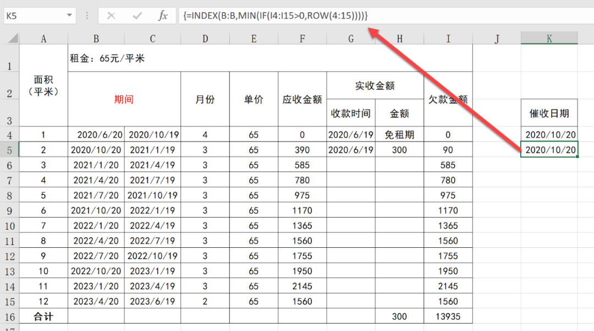Open the Insert Function fx dialog

[163, 15]
